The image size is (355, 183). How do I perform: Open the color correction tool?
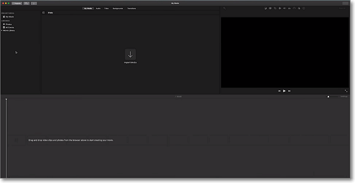pyautogui.click(x=270, y=9)
